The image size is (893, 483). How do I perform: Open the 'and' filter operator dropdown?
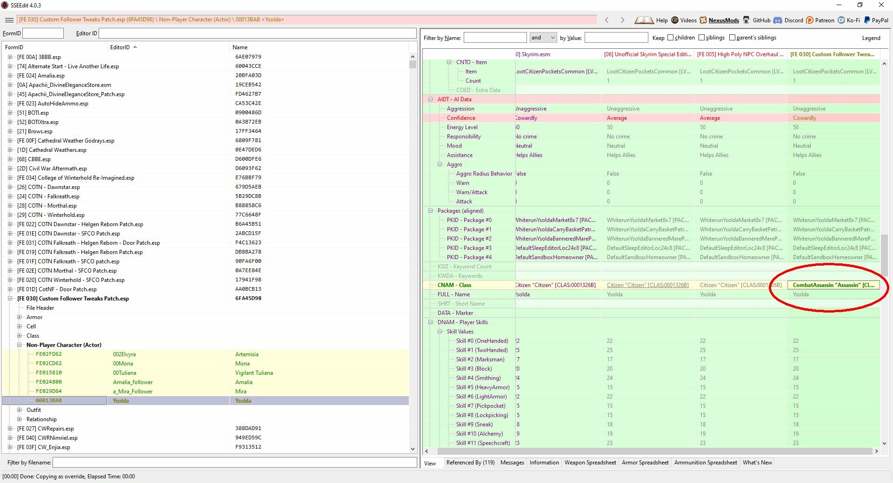coord(543,38)
